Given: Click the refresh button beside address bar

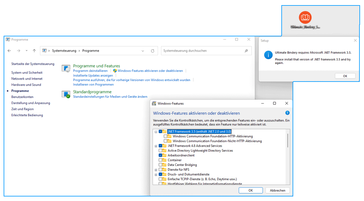Looking at the screenshot, I should [153, 51].
